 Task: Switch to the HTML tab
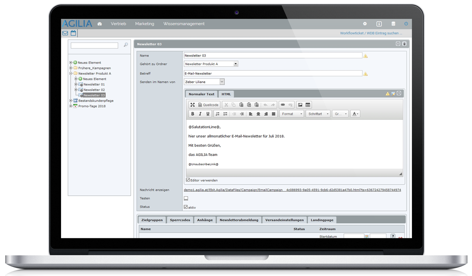[226, 94]
